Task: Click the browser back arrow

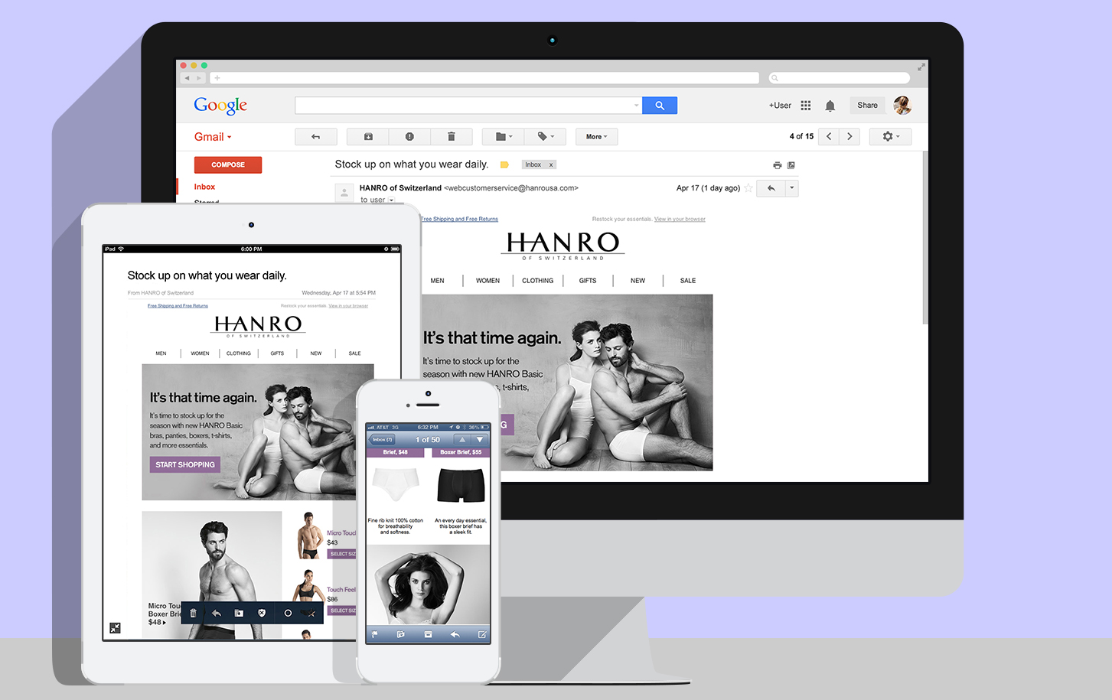Action: 187,78
